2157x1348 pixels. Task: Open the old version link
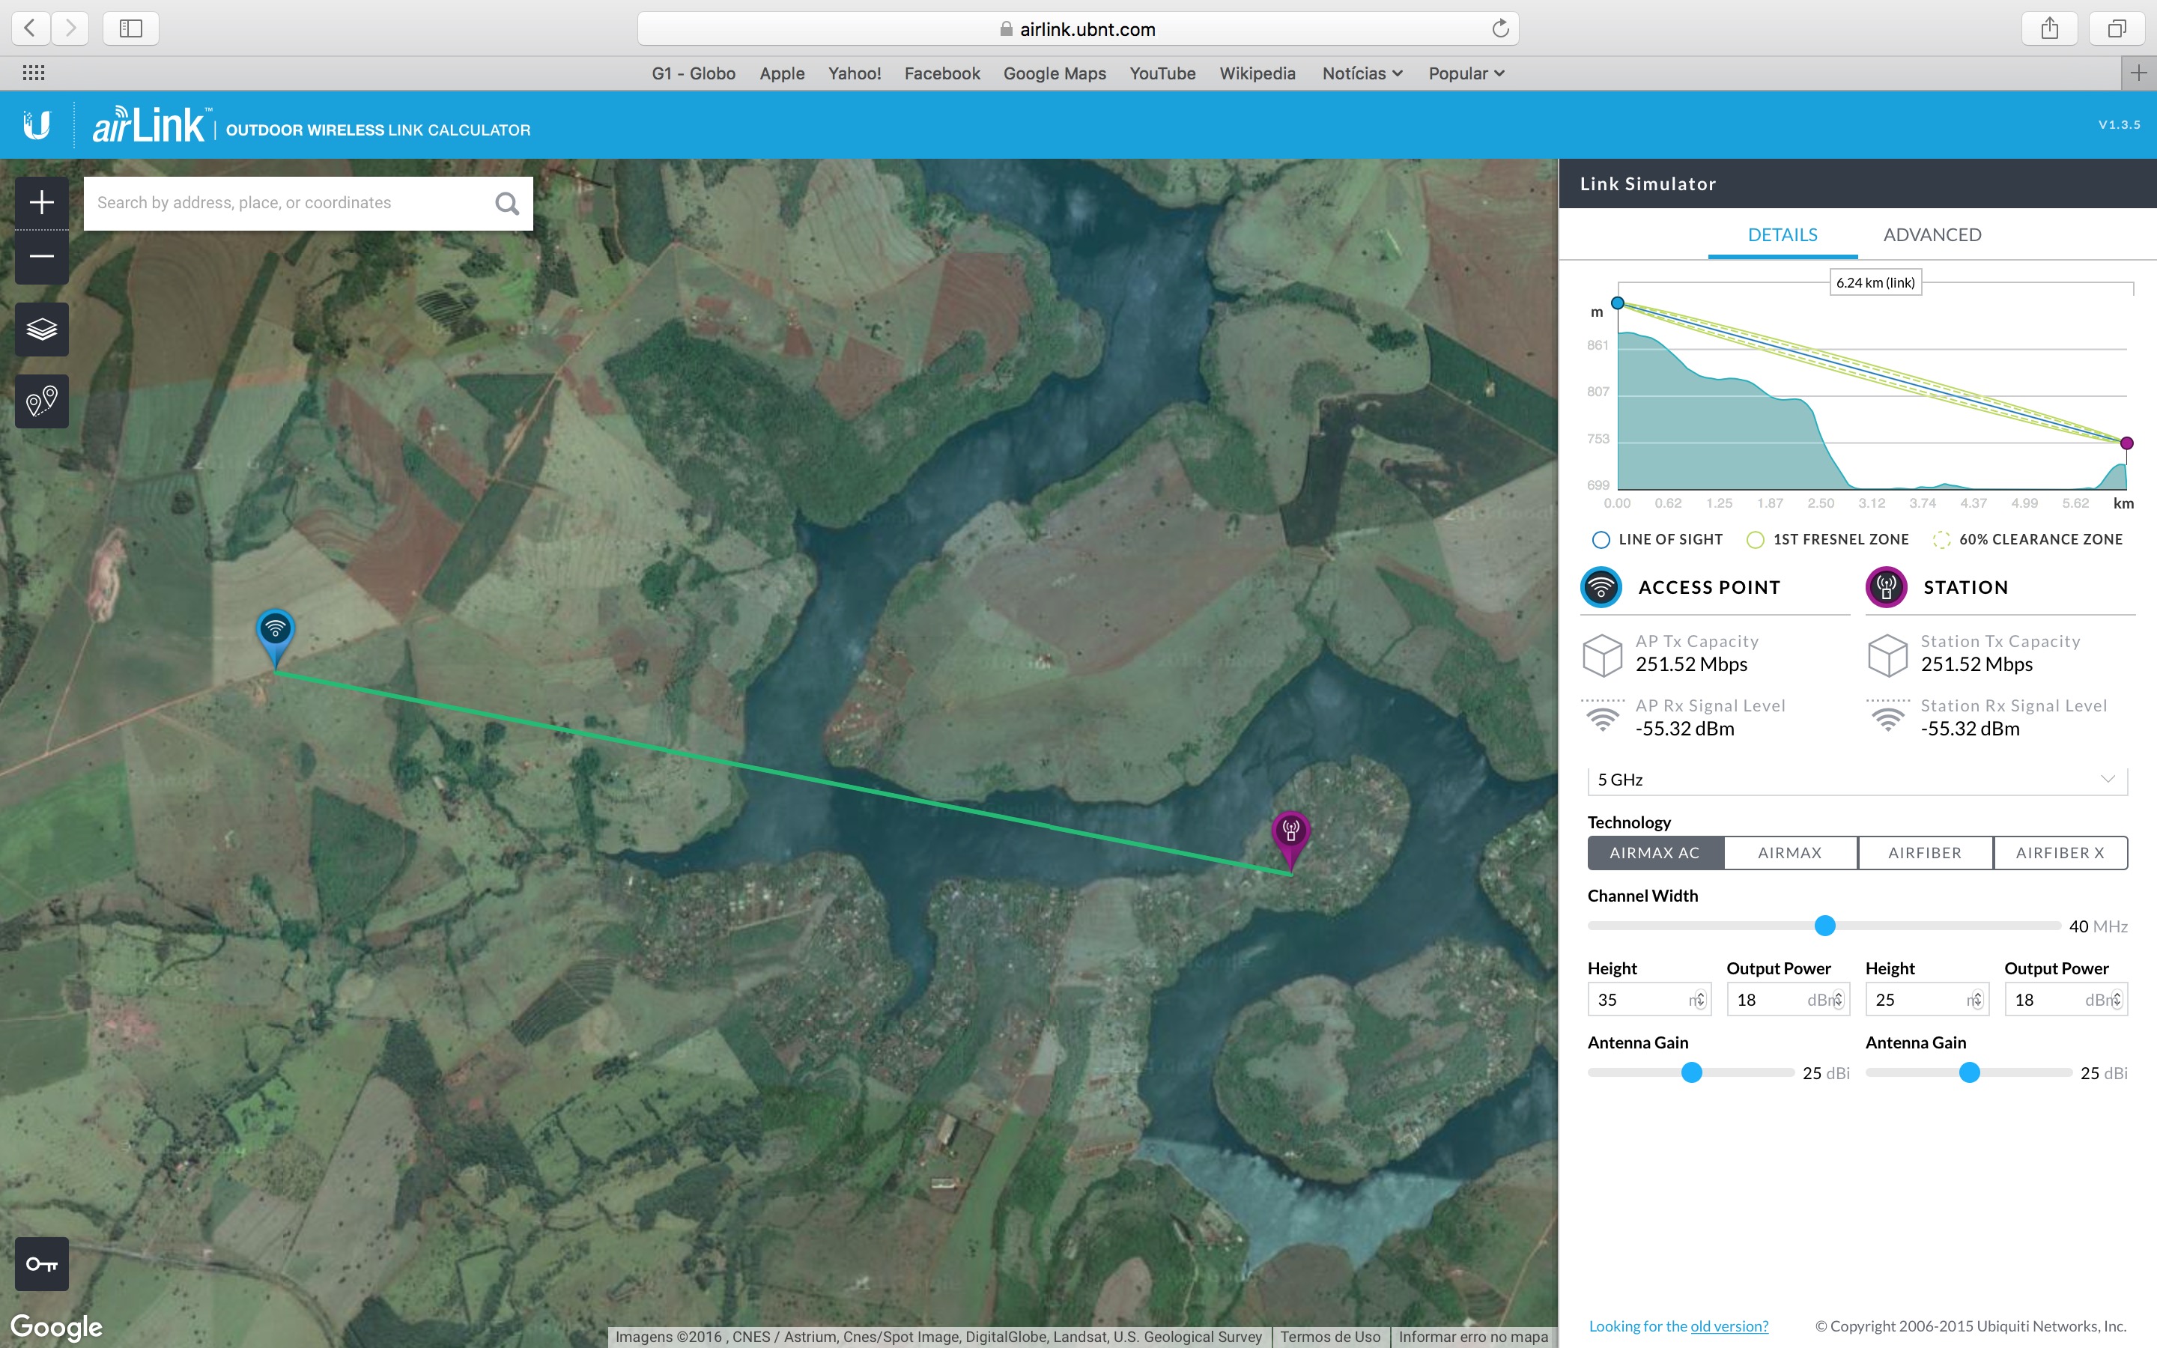1729,1326
